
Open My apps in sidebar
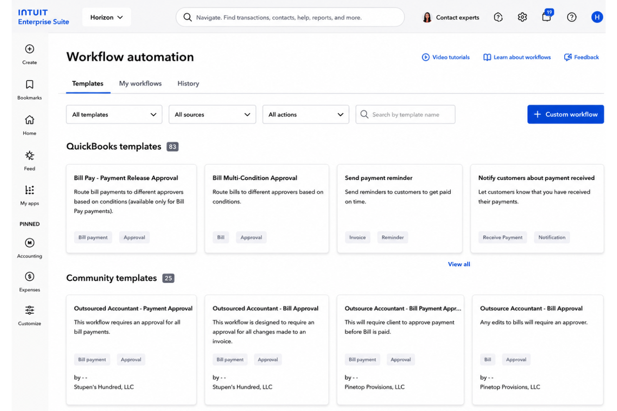tap(30, 195)
